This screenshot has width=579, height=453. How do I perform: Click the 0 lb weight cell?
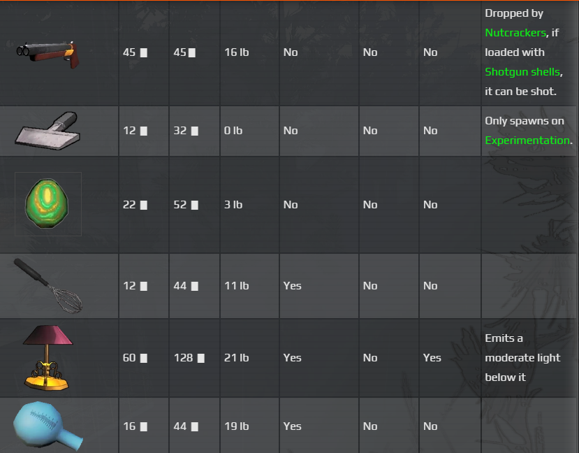pyautogui.click(x=234, y=131)
